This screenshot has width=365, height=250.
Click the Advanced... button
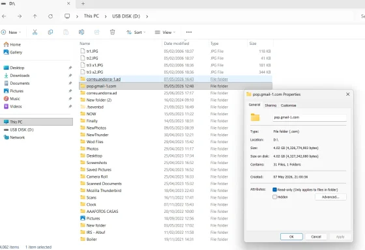click(330, 197)
